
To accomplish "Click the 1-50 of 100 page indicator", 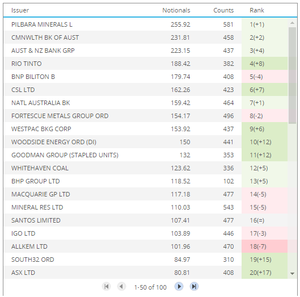I will tap(150, 287).
